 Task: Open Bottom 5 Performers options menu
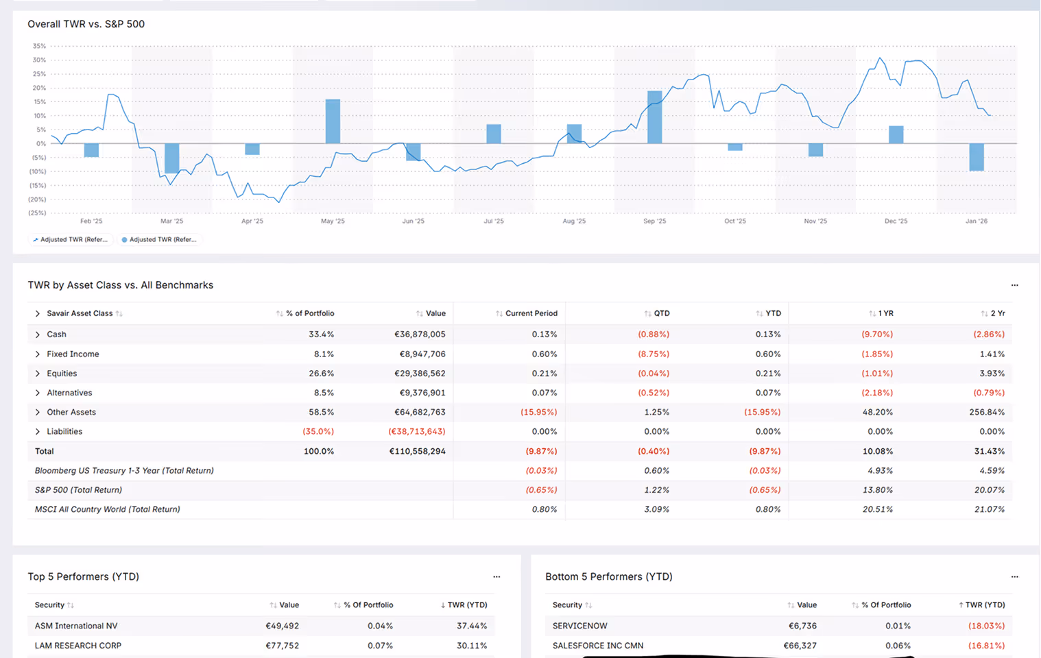pyautogui.click(x=1014, y=576)
